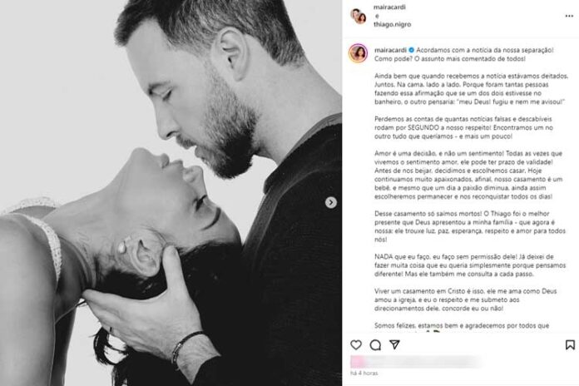Click the combined profile avatars in the header
The width and height of the screenshot is (579, 386).
pyautogui.click(x=359, y=16)
